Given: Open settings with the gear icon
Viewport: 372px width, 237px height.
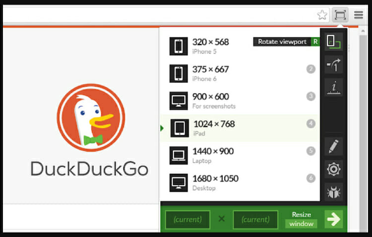Looking at the screenshot, I should (x=334, y=169).
